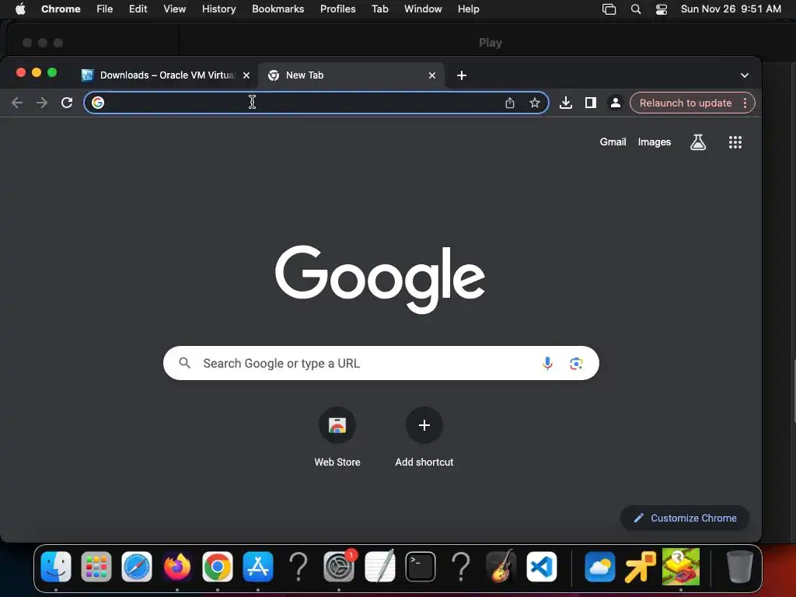Open the History menu
The image size is (796, 597).
tap(218, 9)
